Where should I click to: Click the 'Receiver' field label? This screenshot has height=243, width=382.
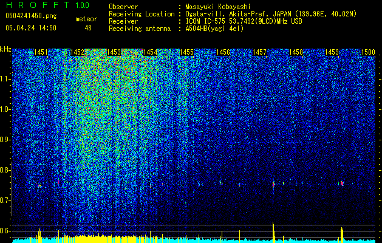coord(123,21)
